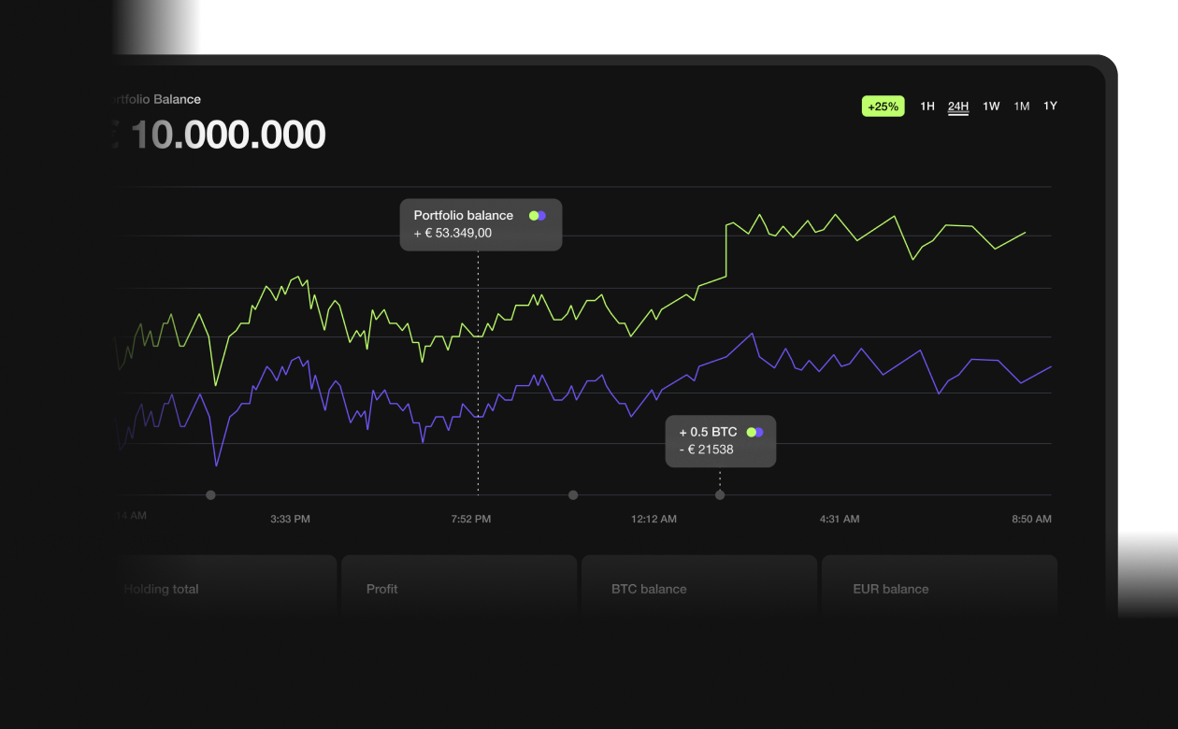Open the BTC balance card
Screen dimensions: 1178x729
(x=699, y=587)
